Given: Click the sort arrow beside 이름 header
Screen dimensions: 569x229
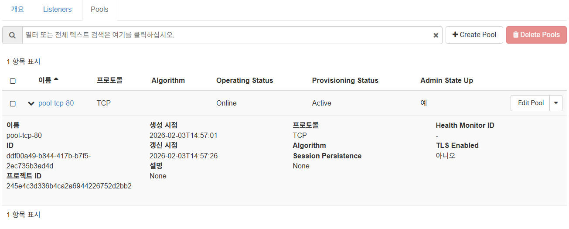Looking at the screenshot, I should (x=56, y=79).
